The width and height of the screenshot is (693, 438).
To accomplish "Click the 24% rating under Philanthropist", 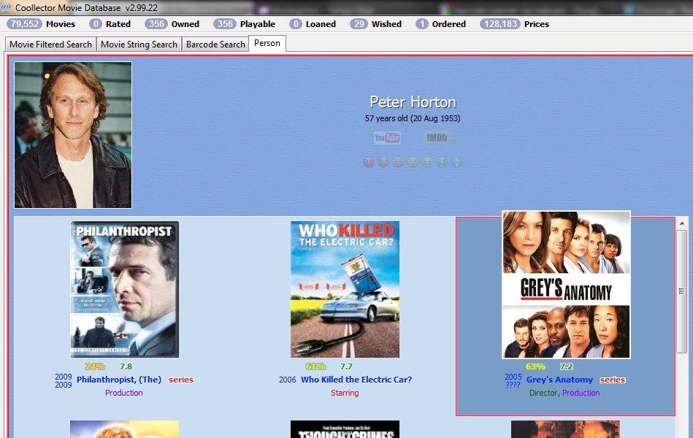I will tap(95, 366).
